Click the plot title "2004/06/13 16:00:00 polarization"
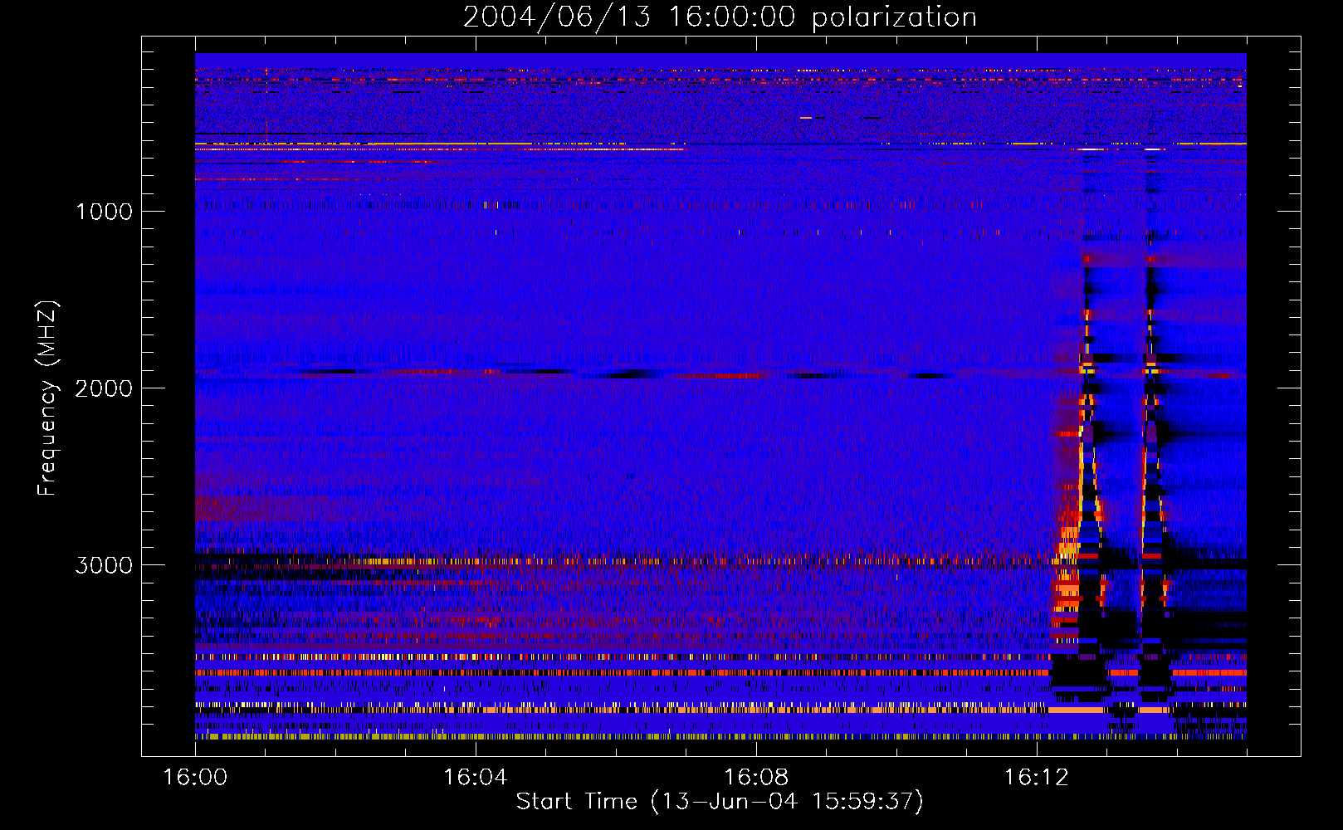The image size is (1343, 830). pyautogui.click(x=720, y=17)
